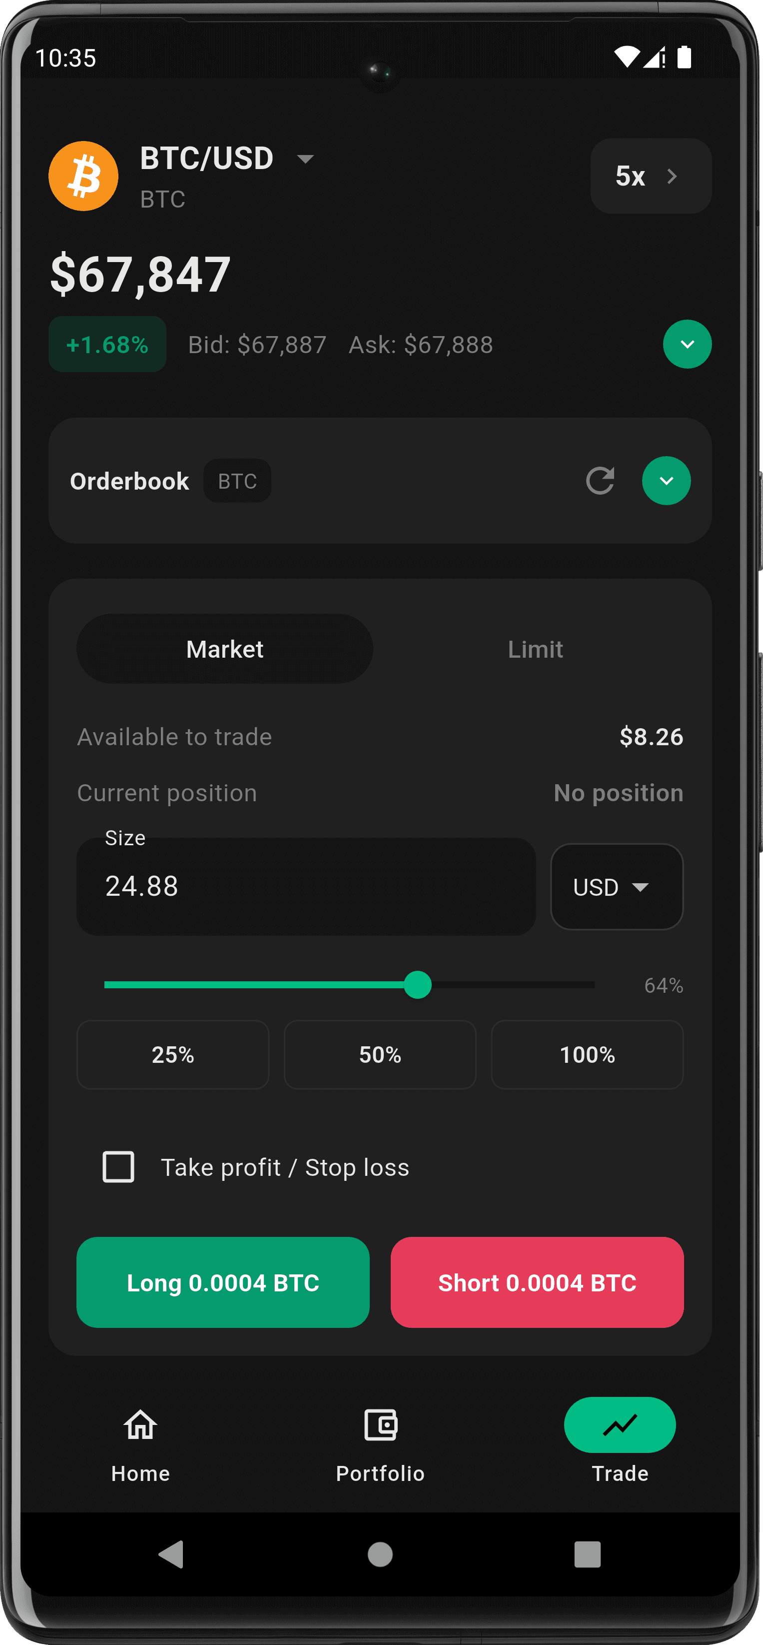Viewport: 763px width, 1645px height.
Task: Enable the Take profit / Stop loss checkbox
Action: (x=118, y=1167)
